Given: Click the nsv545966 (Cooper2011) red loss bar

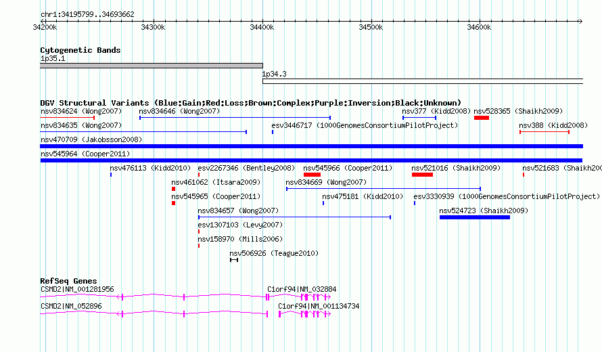Looking at the screenshot, I should click(312, 175).
